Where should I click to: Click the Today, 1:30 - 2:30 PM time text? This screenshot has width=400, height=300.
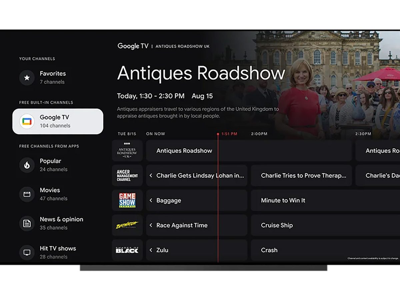tap(151, 96)
